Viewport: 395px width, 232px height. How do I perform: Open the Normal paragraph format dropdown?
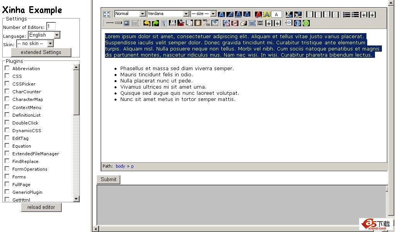(130, 13)
